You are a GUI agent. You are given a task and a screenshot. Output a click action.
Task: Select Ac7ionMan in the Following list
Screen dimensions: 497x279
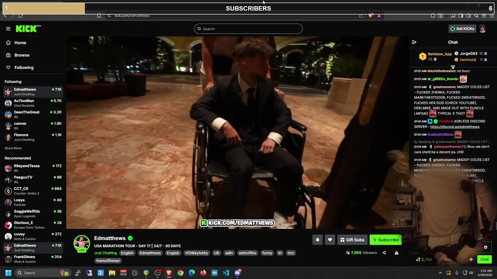click(x=33, y=103)
